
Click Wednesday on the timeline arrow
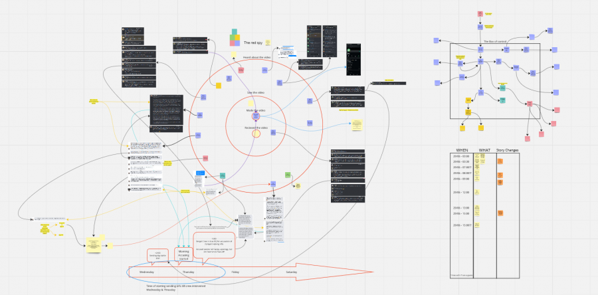pyautogui.click(x=146, y=272)
